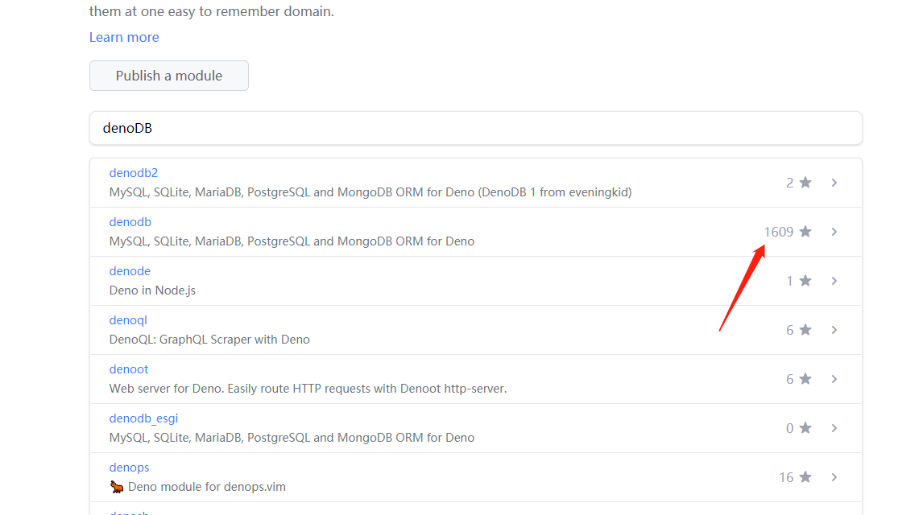Click the Denoot http-server description text
Screen dimensions: 923x515
point(308,389)
